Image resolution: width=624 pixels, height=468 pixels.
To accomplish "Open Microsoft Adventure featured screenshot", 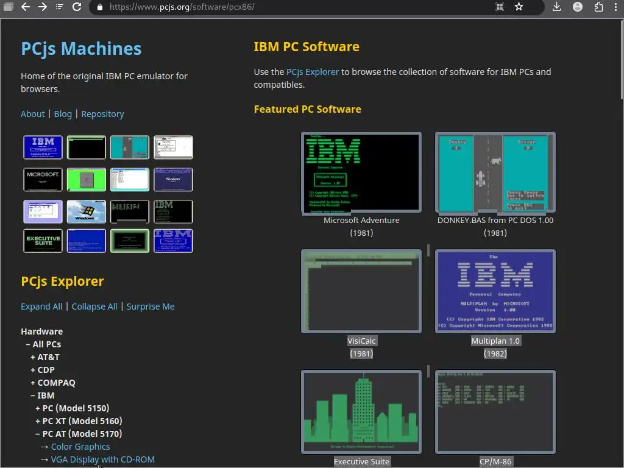I will pos(361,172).
